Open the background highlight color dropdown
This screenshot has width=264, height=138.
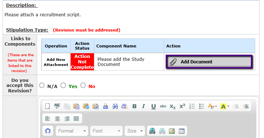pyautogui.click(x=225, y=106)
